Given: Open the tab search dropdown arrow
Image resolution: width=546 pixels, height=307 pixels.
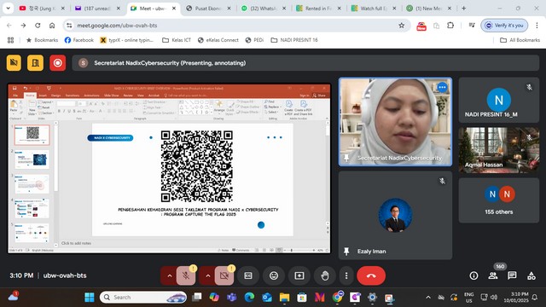Looking at the screenshot, I should click(8, 9).
